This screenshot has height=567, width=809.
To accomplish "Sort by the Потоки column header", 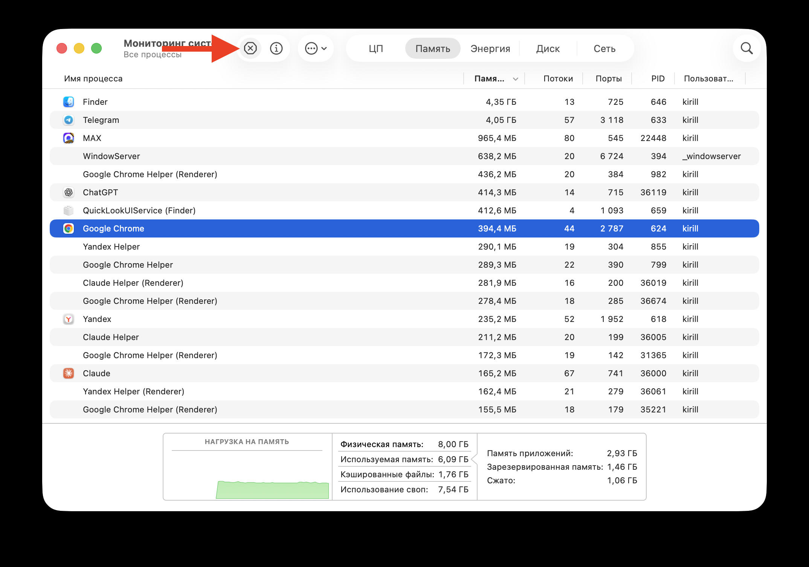I will point(558,78).
